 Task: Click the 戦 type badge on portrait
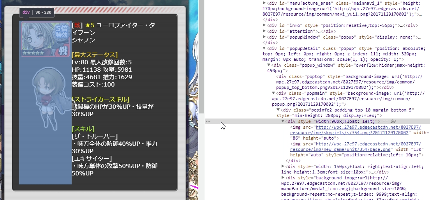[63, 50]
